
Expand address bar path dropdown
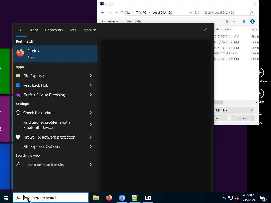[x=191, y=13]
